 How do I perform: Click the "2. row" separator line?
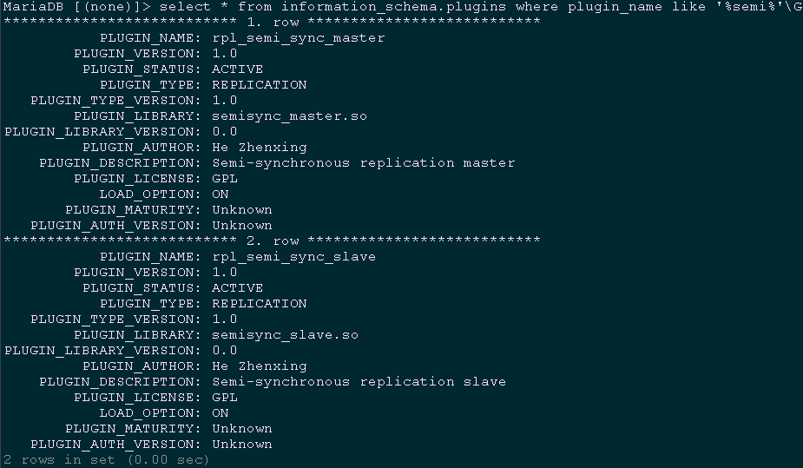pos(273,241)
